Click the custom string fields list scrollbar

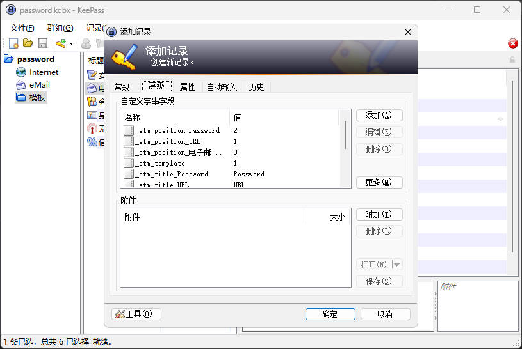346,134
